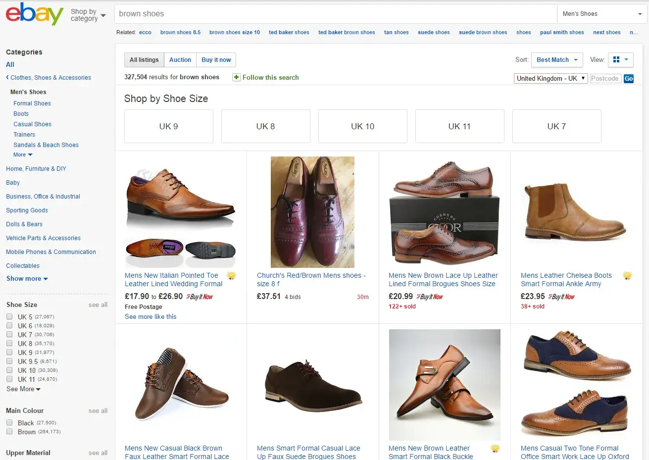Open the Best Match sort dropdown
649x460 pixels.
pos(556,60)
